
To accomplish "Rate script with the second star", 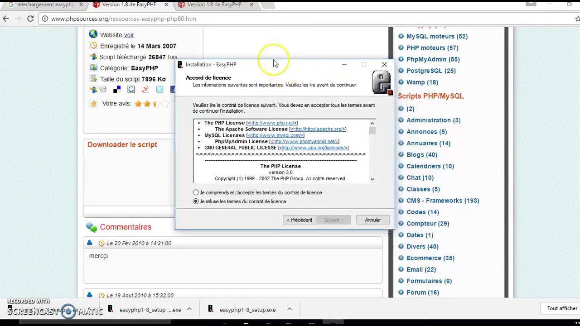I will [147, 104].
